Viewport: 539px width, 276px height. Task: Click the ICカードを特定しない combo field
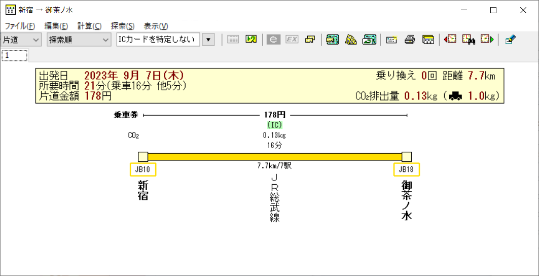pos(158,40)
